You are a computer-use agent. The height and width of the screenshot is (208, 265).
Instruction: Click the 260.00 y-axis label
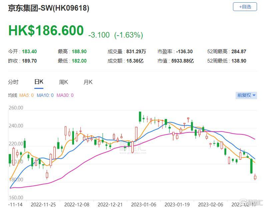point(16,107)
